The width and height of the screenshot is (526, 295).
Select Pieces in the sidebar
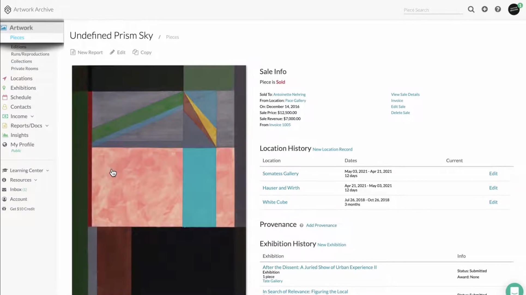click(x=17, y=37)
